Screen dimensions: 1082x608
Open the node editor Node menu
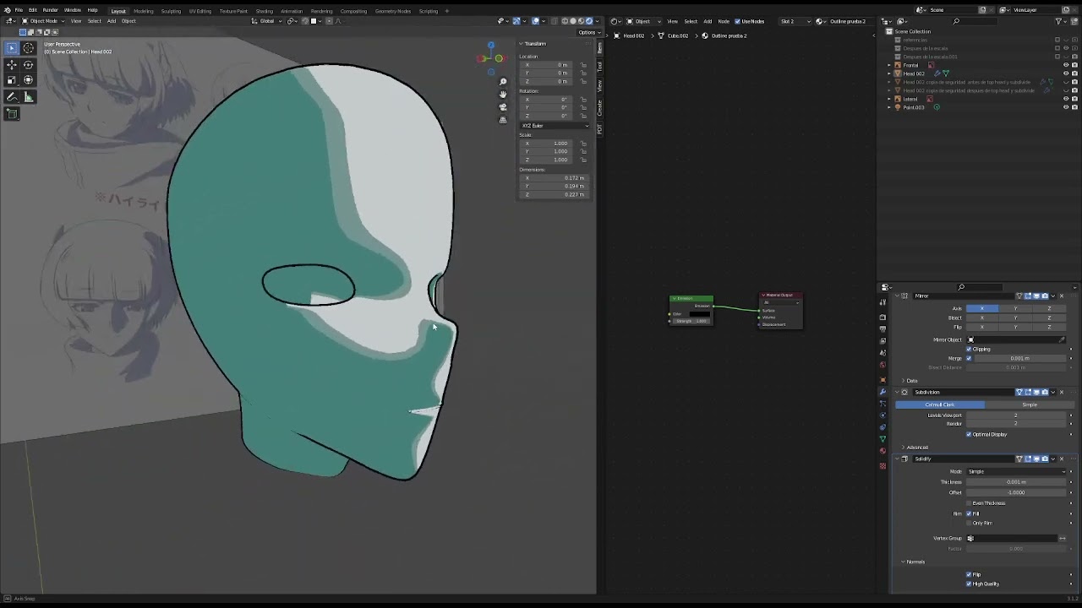pos(724,21)
